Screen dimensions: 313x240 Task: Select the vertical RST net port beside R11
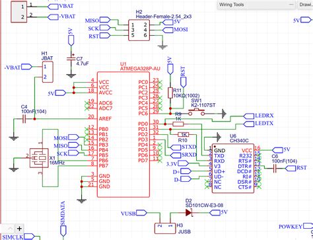tap(184, 82)
